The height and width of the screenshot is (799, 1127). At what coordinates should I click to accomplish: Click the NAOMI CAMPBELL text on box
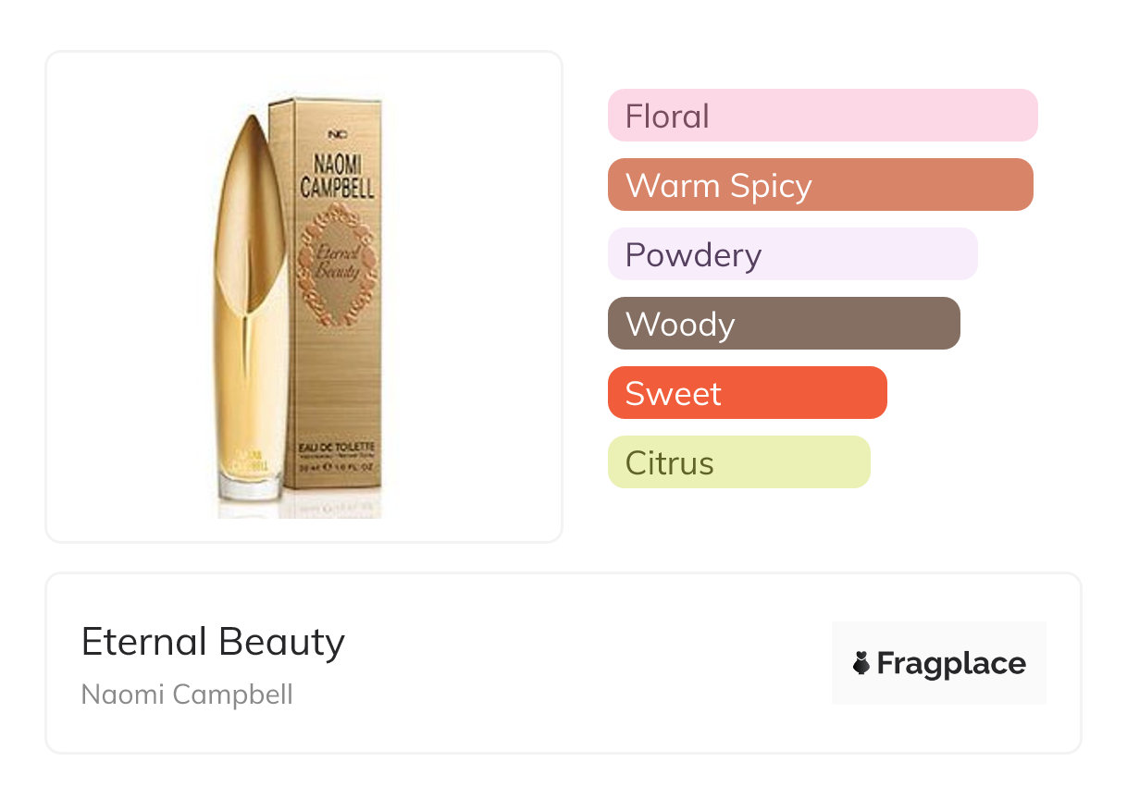click(337, 176)
